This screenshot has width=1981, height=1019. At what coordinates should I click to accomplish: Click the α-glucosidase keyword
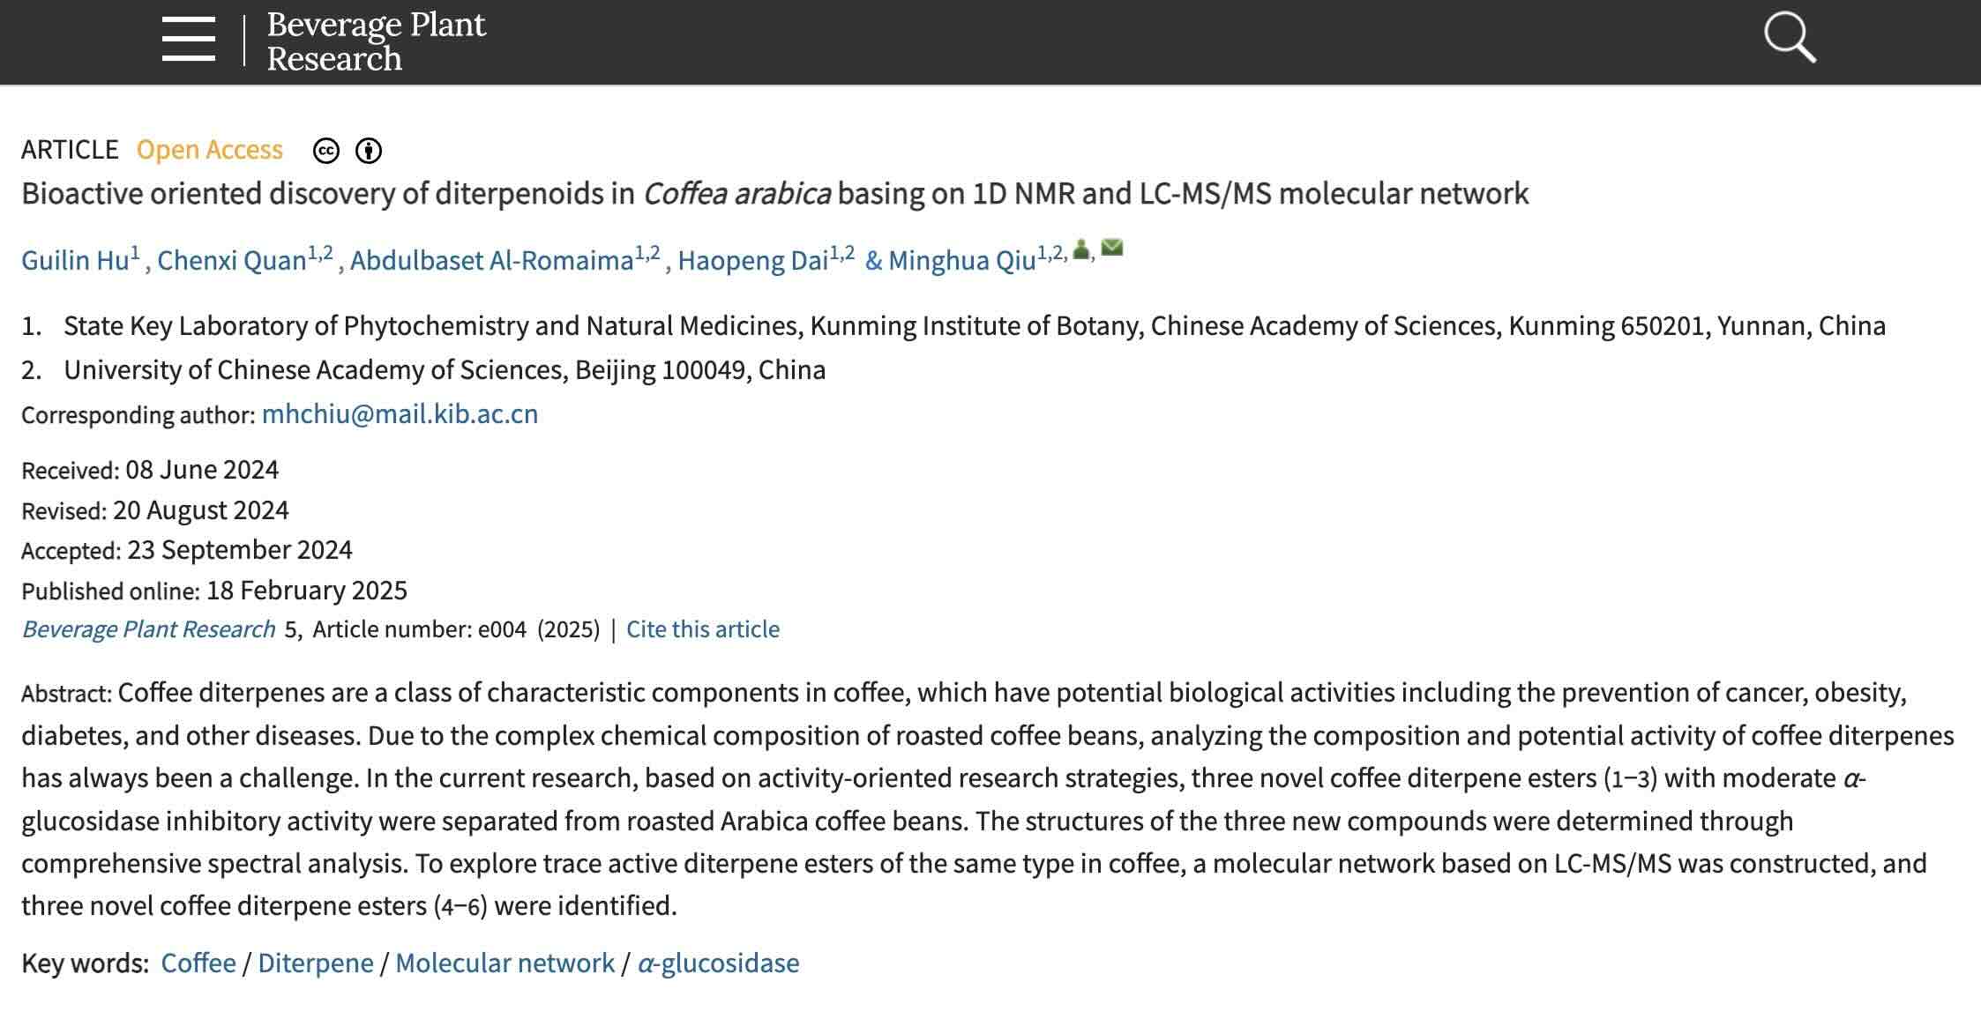(718, 963)
